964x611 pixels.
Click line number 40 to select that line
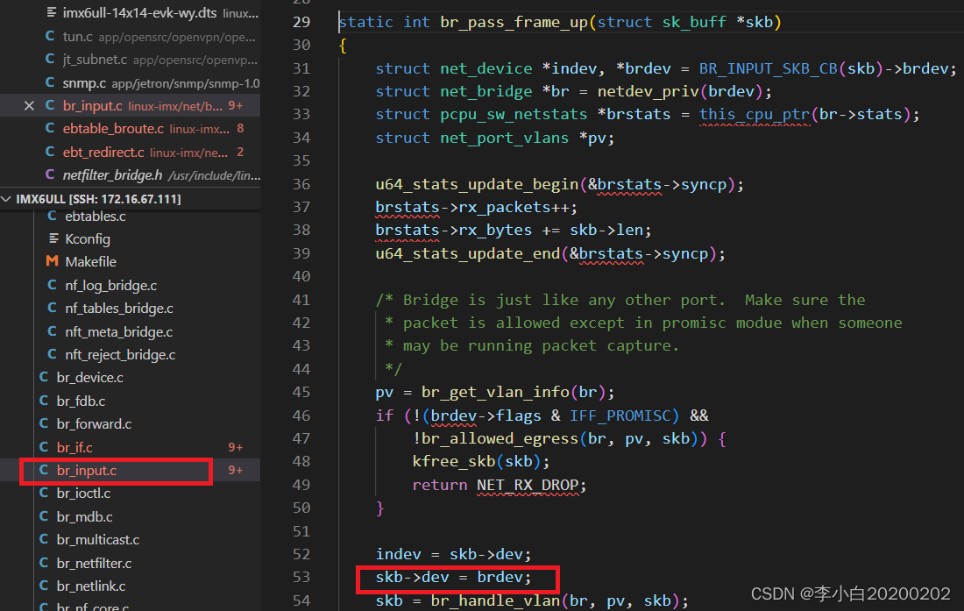click(x=301, y=276)
